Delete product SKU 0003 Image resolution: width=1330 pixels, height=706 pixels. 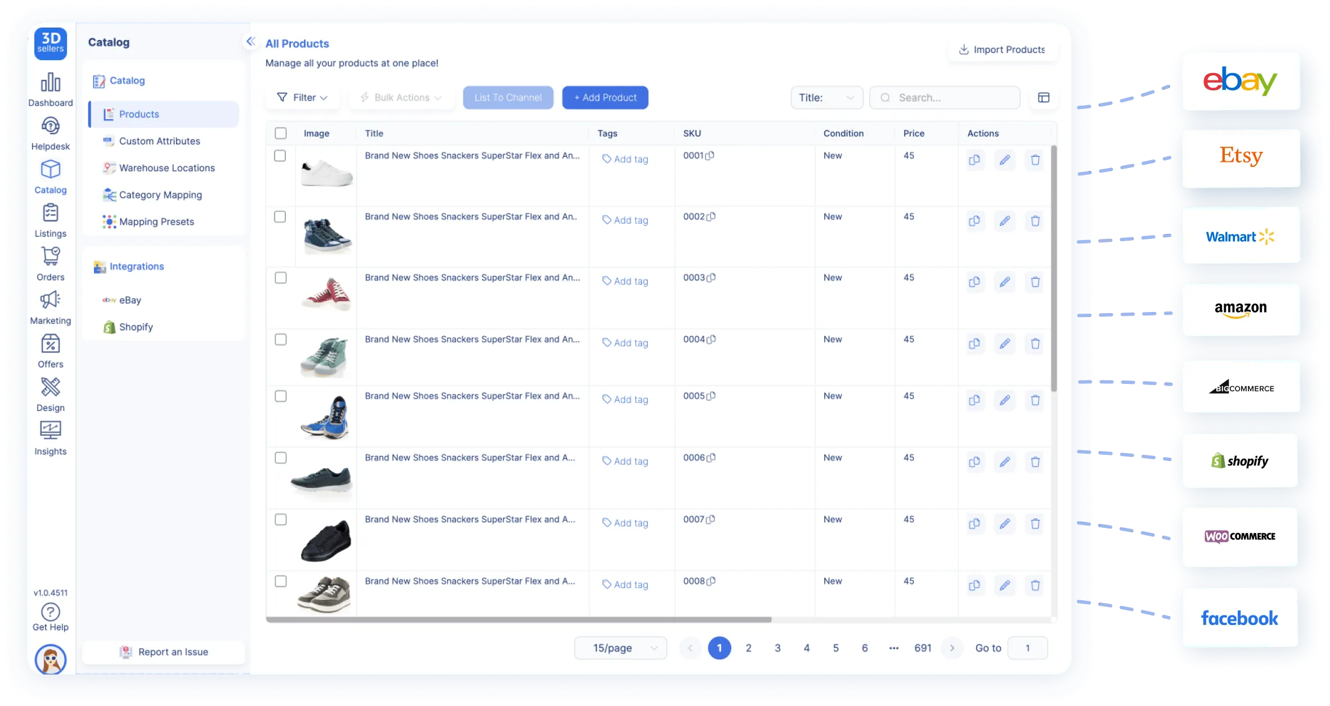coord(1035,282)
